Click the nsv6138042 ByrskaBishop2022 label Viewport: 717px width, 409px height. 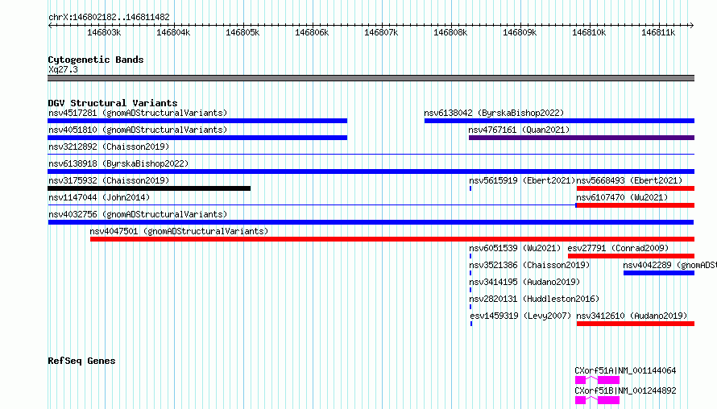pyautogui.click(x=494, y=113)
